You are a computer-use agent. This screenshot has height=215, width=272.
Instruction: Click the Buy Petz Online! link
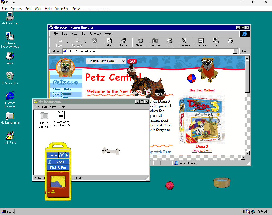[x=202, y=90]
